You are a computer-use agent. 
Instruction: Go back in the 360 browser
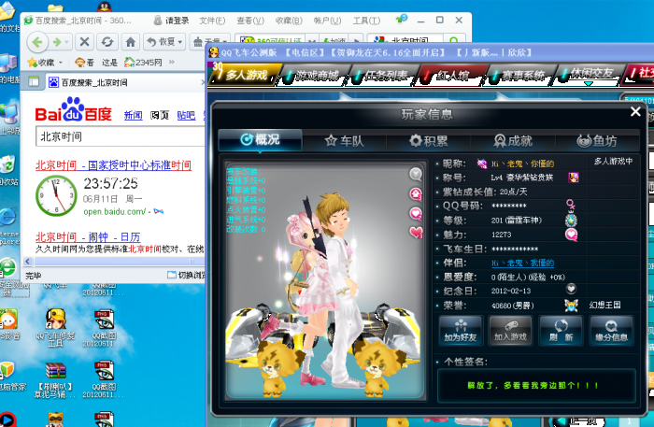37,42
